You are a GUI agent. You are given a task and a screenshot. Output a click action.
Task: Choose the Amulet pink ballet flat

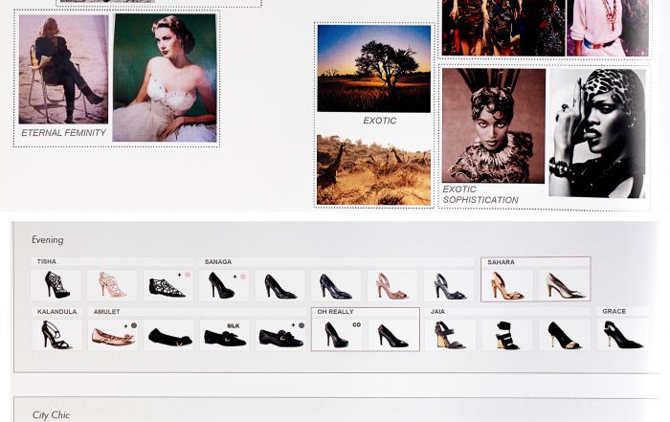coord(113,335)
